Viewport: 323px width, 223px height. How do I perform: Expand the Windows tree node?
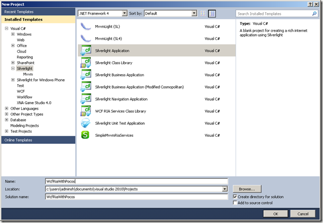(x=13, y=34)
